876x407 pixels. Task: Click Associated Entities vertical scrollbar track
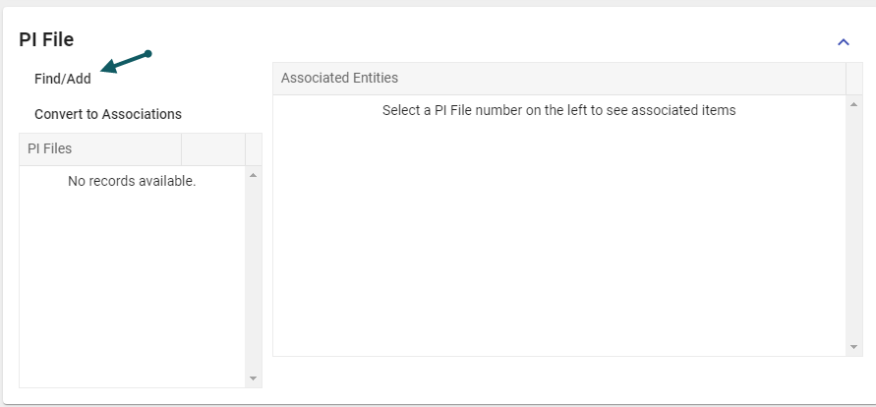[854, 225]
